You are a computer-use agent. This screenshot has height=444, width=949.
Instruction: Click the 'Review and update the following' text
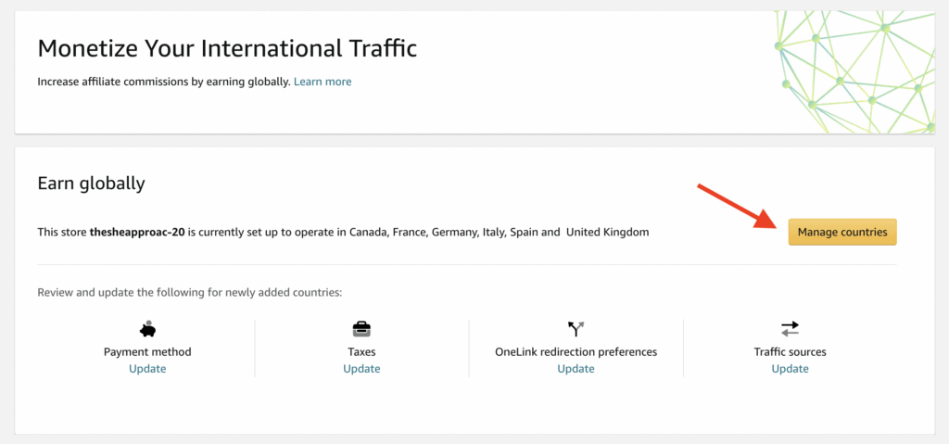click(190, 293)
